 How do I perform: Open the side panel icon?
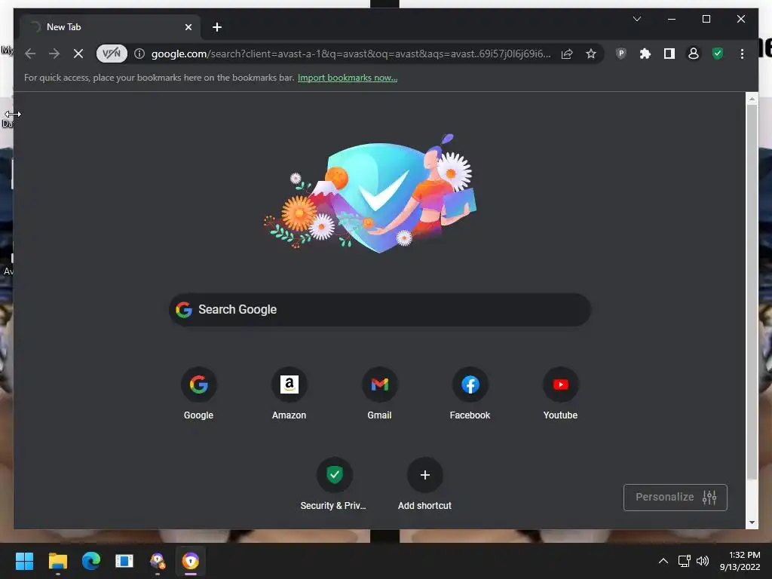669,54
